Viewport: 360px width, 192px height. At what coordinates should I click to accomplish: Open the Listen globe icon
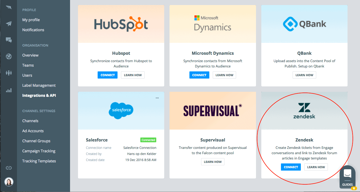tap(9, 56)
